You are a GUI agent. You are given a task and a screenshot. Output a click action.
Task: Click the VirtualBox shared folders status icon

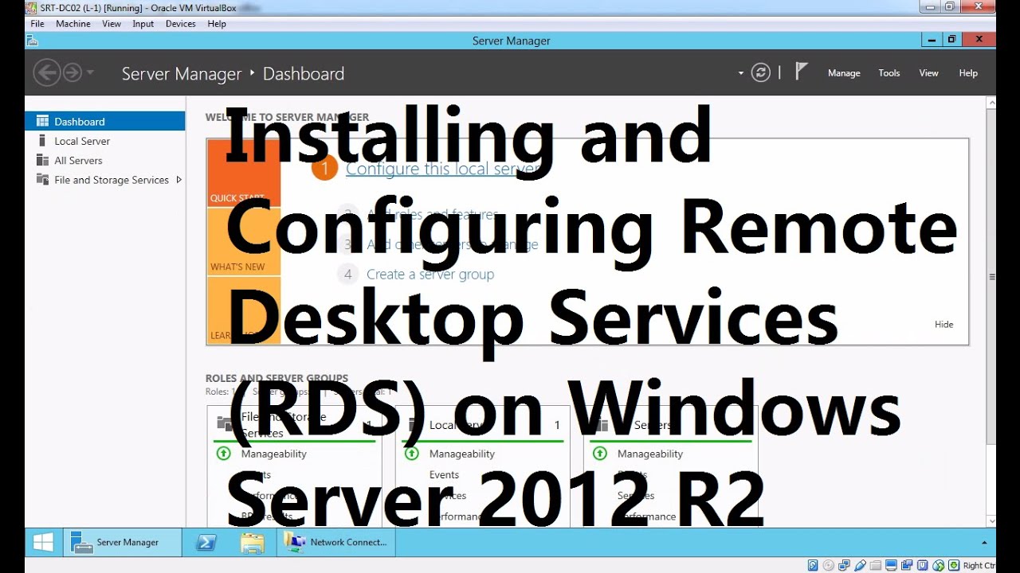coord(877,566)
